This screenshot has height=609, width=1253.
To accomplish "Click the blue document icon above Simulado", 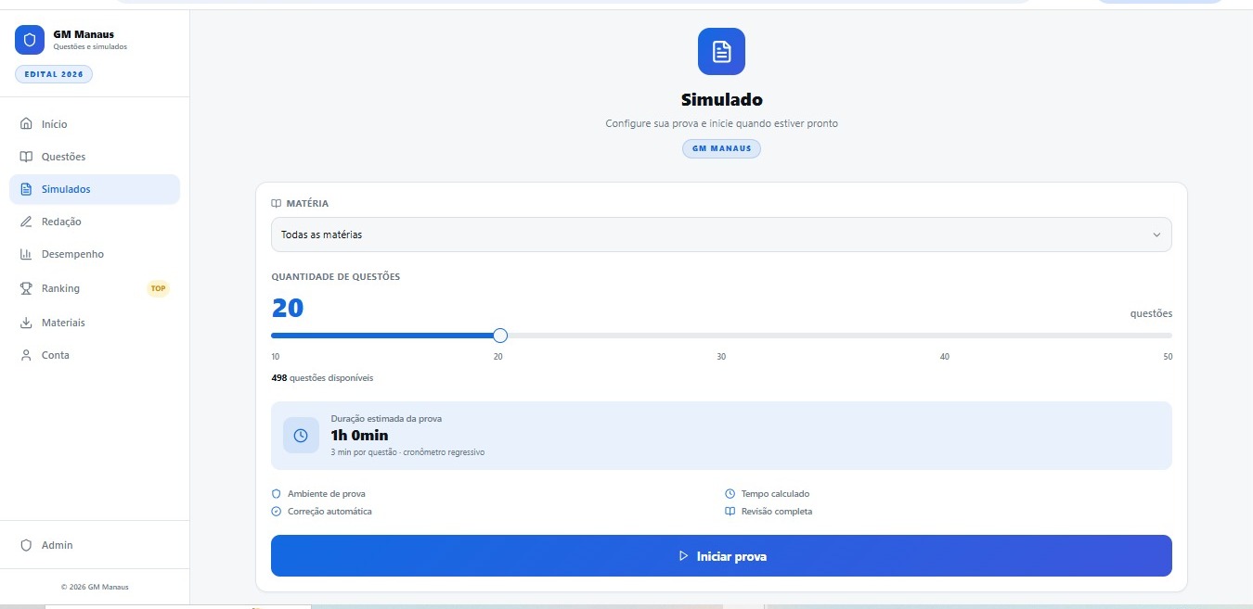I will pos(721,51).
